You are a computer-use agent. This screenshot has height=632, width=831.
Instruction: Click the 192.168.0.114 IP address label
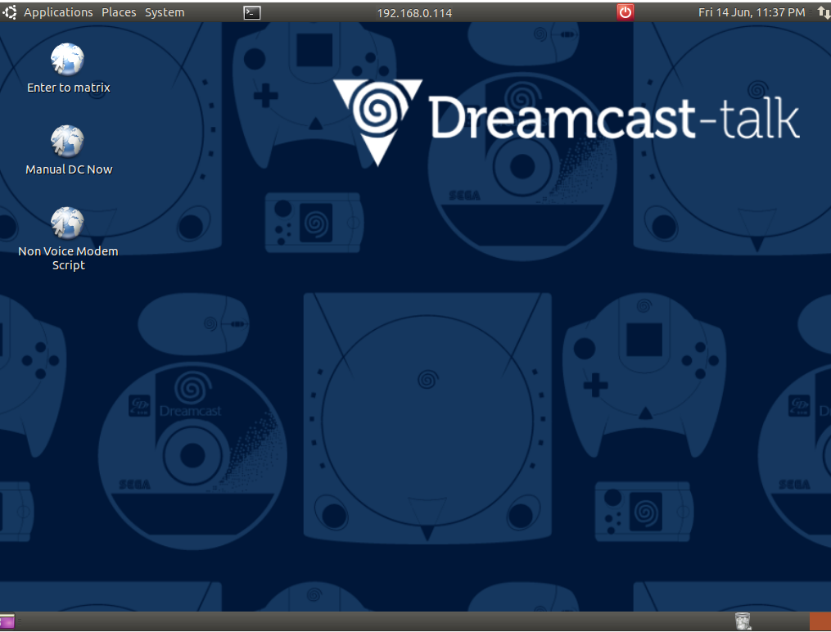tap(414, 13)
